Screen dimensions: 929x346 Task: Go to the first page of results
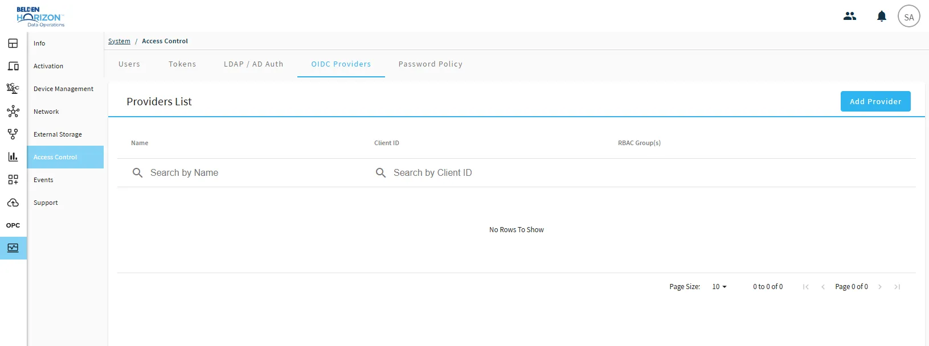tap(806, 287)
